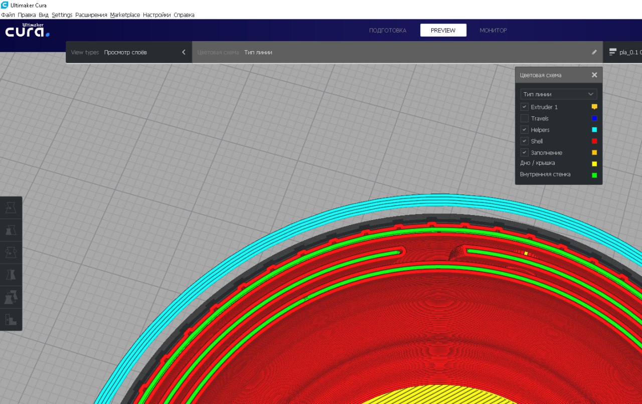This screenshot has height=404, width=642.
Task: Open Per Model Settings tool
Action: click(x=11, y=297)
